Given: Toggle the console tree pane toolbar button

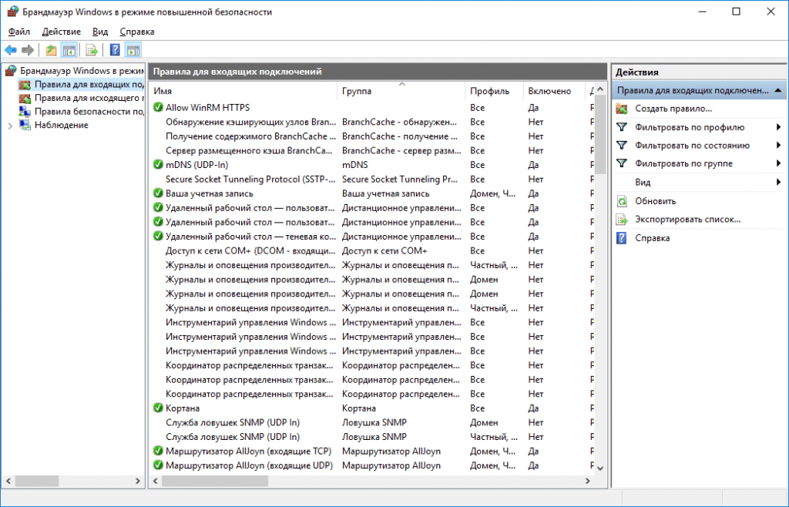Looking at the screenshot, I should click(69, 50).
